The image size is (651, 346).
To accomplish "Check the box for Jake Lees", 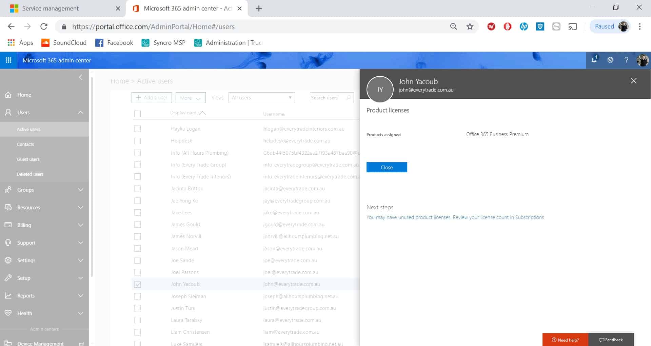I will pos(137,213).
